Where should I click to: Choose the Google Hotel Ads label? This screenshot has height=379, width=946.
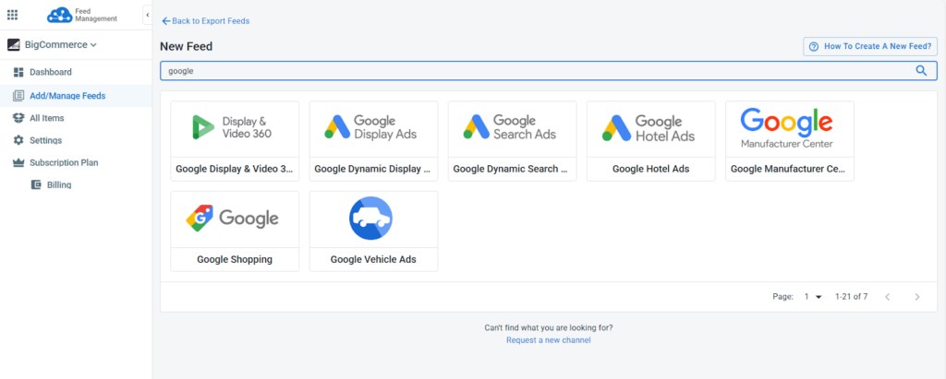click(651, 170)
